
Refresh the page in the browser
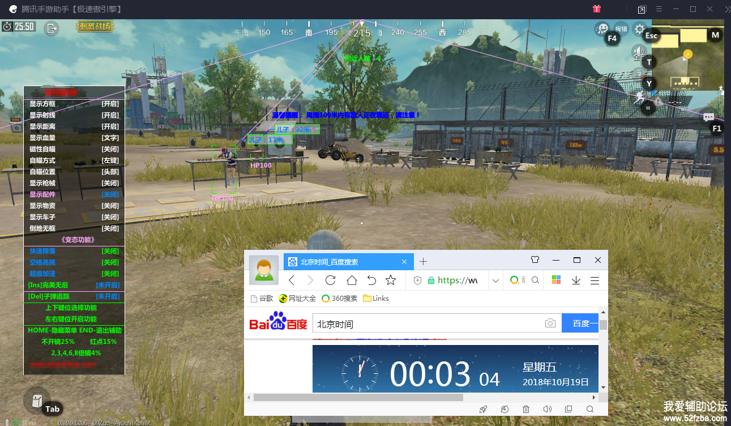click(331, 280)
